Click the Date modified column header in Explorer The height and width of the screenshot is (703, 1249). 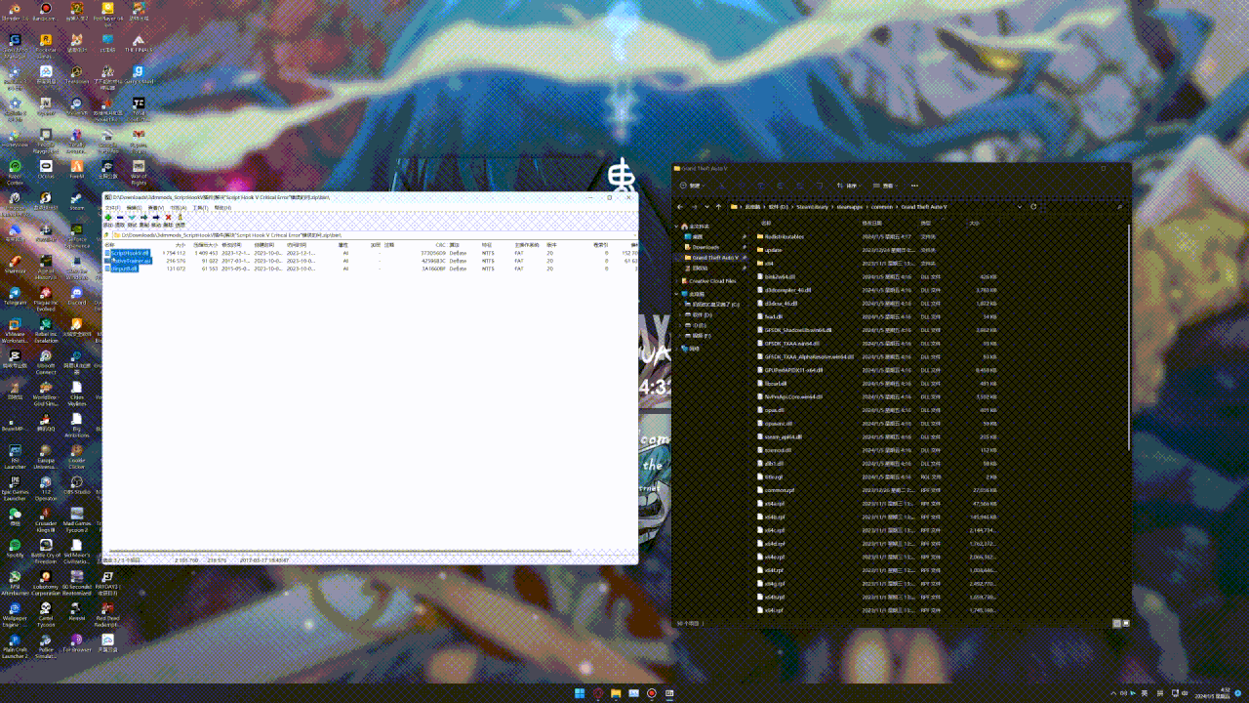[871, 224]
